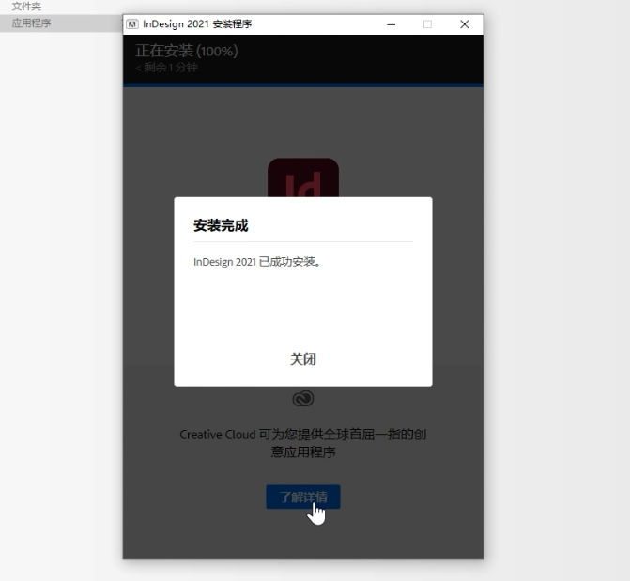Click the Creative Cloud logo icon
This screenshot has width=630, height=581.
click(303, 399)
